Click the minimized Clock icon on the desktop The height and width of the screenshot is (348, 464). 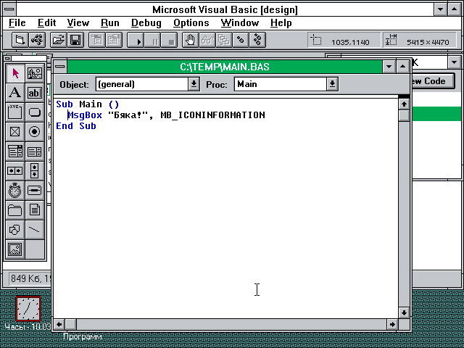(28, 309)
